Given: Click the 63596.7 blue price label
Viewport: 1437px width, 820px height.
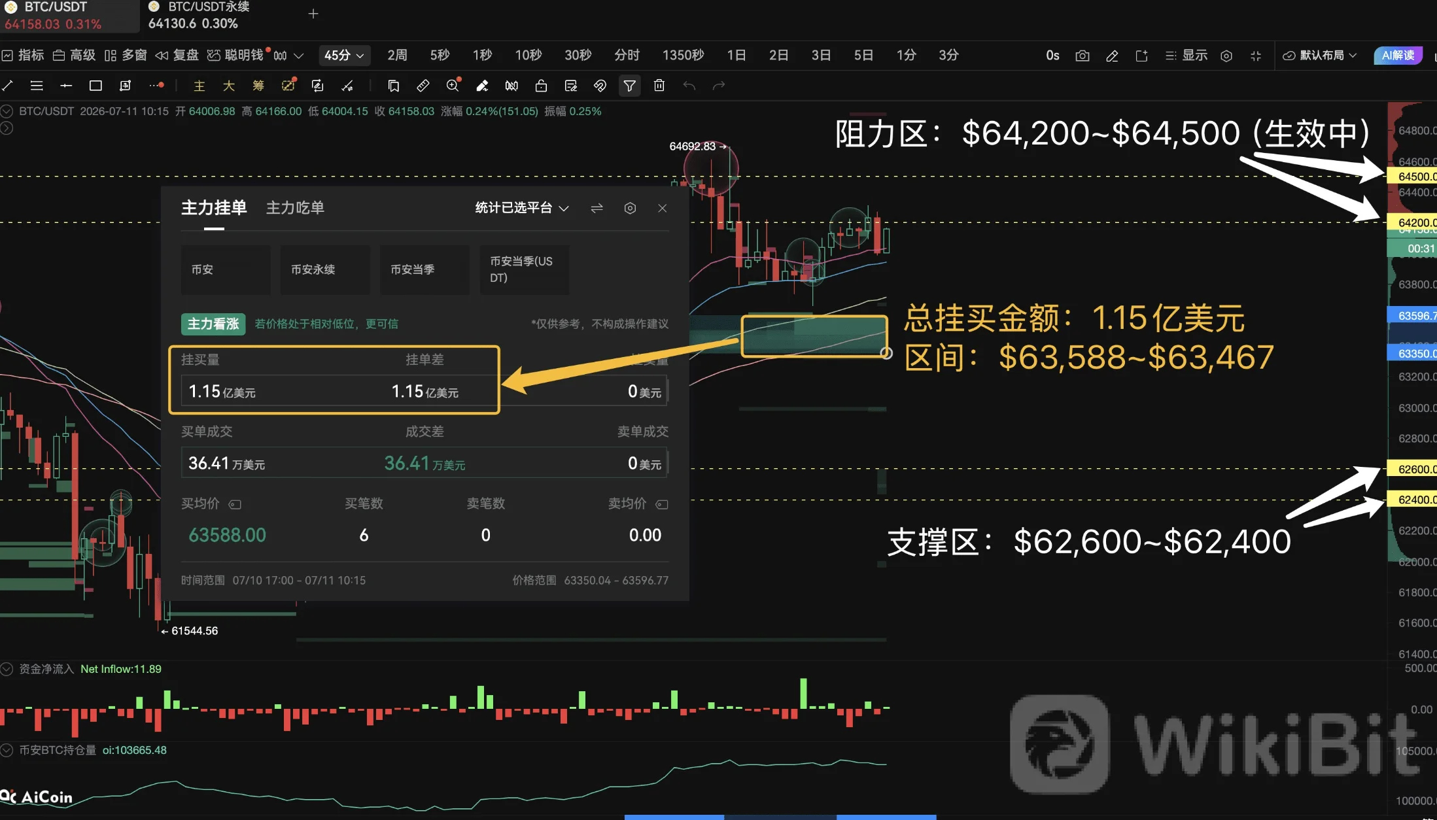Looking at the screenshot, I should coord(1411,316).
